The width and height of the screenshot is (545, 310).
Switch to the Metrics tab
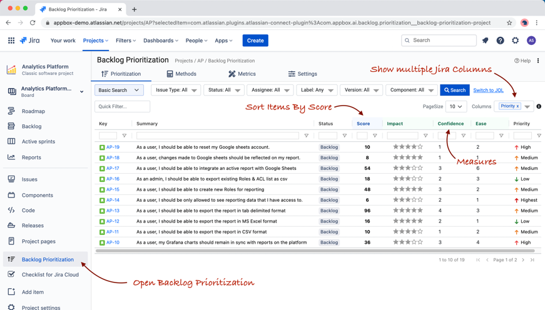[x=242, y=74]
